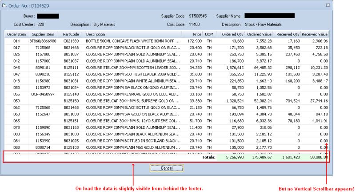355x194 pixels.
Task: Click ordered value 64,405.32 cell
Action: (x=262, y=67)
